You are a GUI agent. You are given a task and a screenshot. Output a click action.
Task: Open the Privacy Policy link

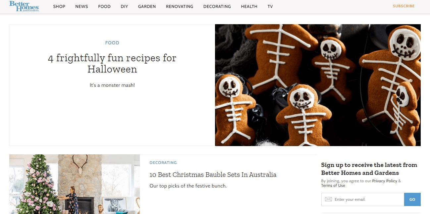(x=384, y=181)
